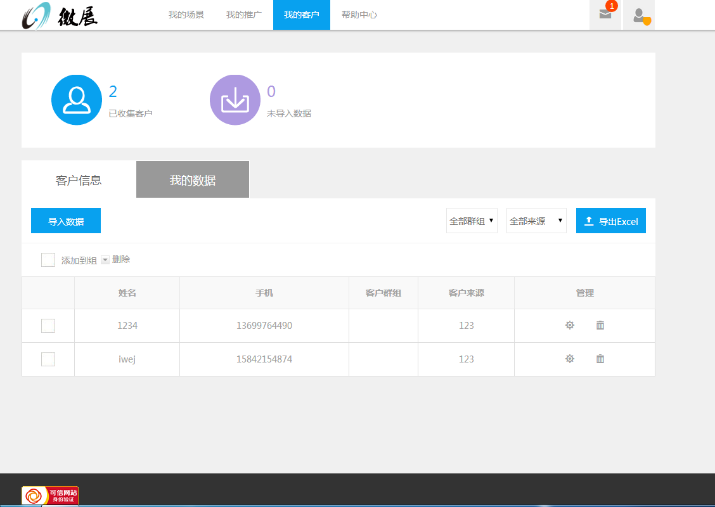Viewport: 715px width, 507px height.
Task: Open the 添加到组 dropdown arrow
Action: [105, 260]
